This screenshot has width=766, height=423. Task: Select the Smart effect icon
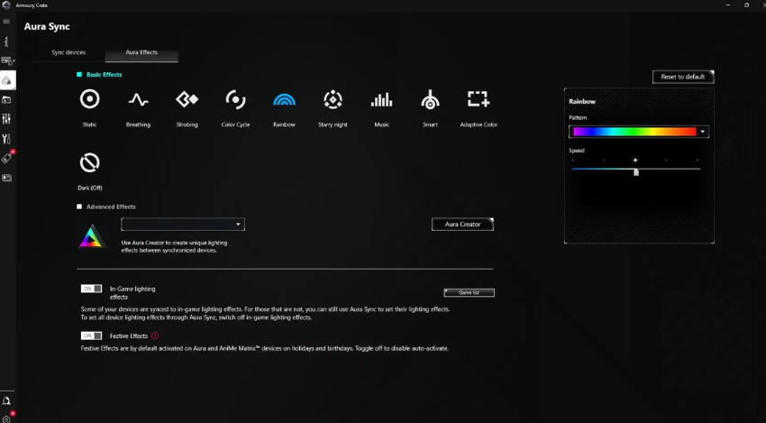click(430, 99)
